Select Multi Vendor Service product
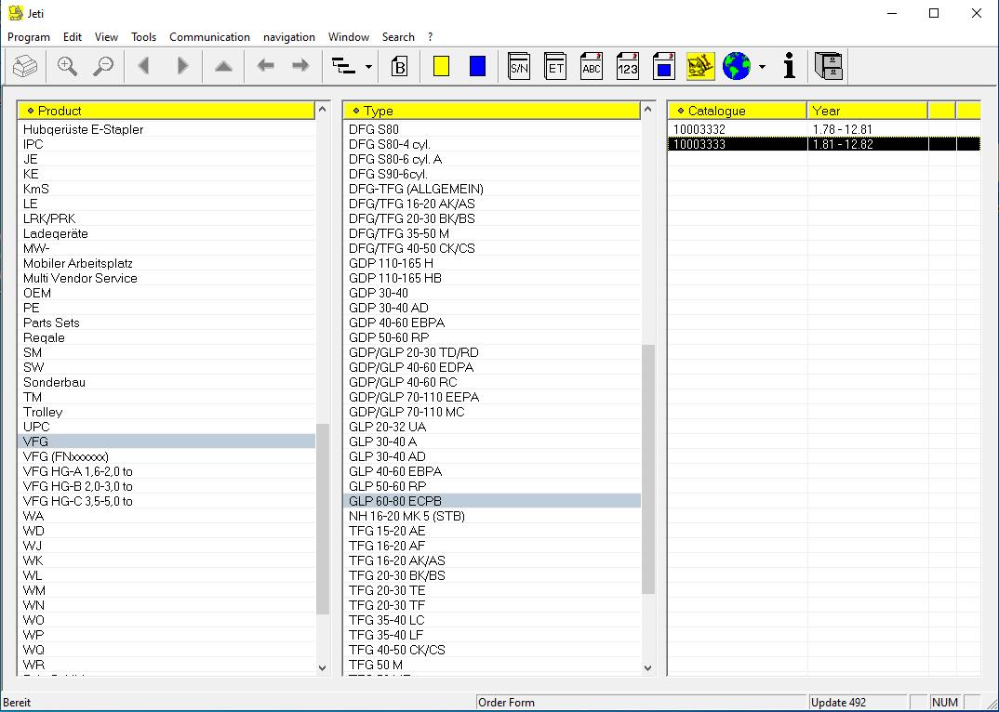 (166, 278)
